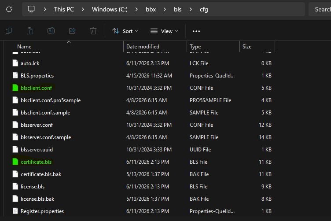Screen dimensions: 331x221
Task: Click the certificate.bls.bak file icon
Action: click(15, 174)
